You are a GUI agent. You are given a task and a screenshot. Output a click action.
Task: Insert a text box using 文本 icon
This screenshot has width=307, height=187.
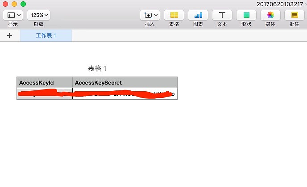[222, 15]
